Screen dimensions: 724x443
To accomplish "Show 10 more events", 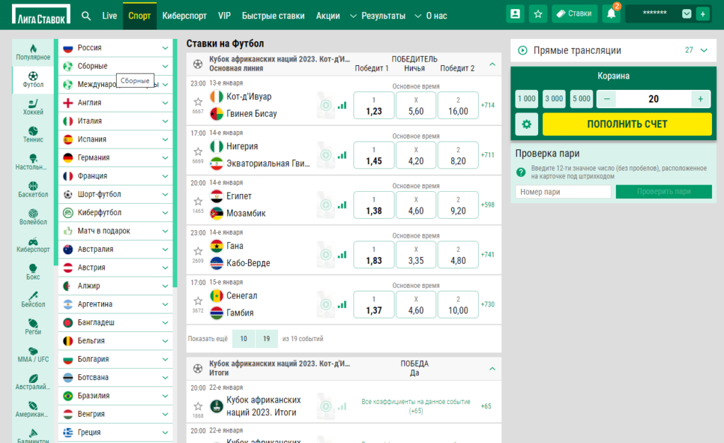I will point(243,338).
